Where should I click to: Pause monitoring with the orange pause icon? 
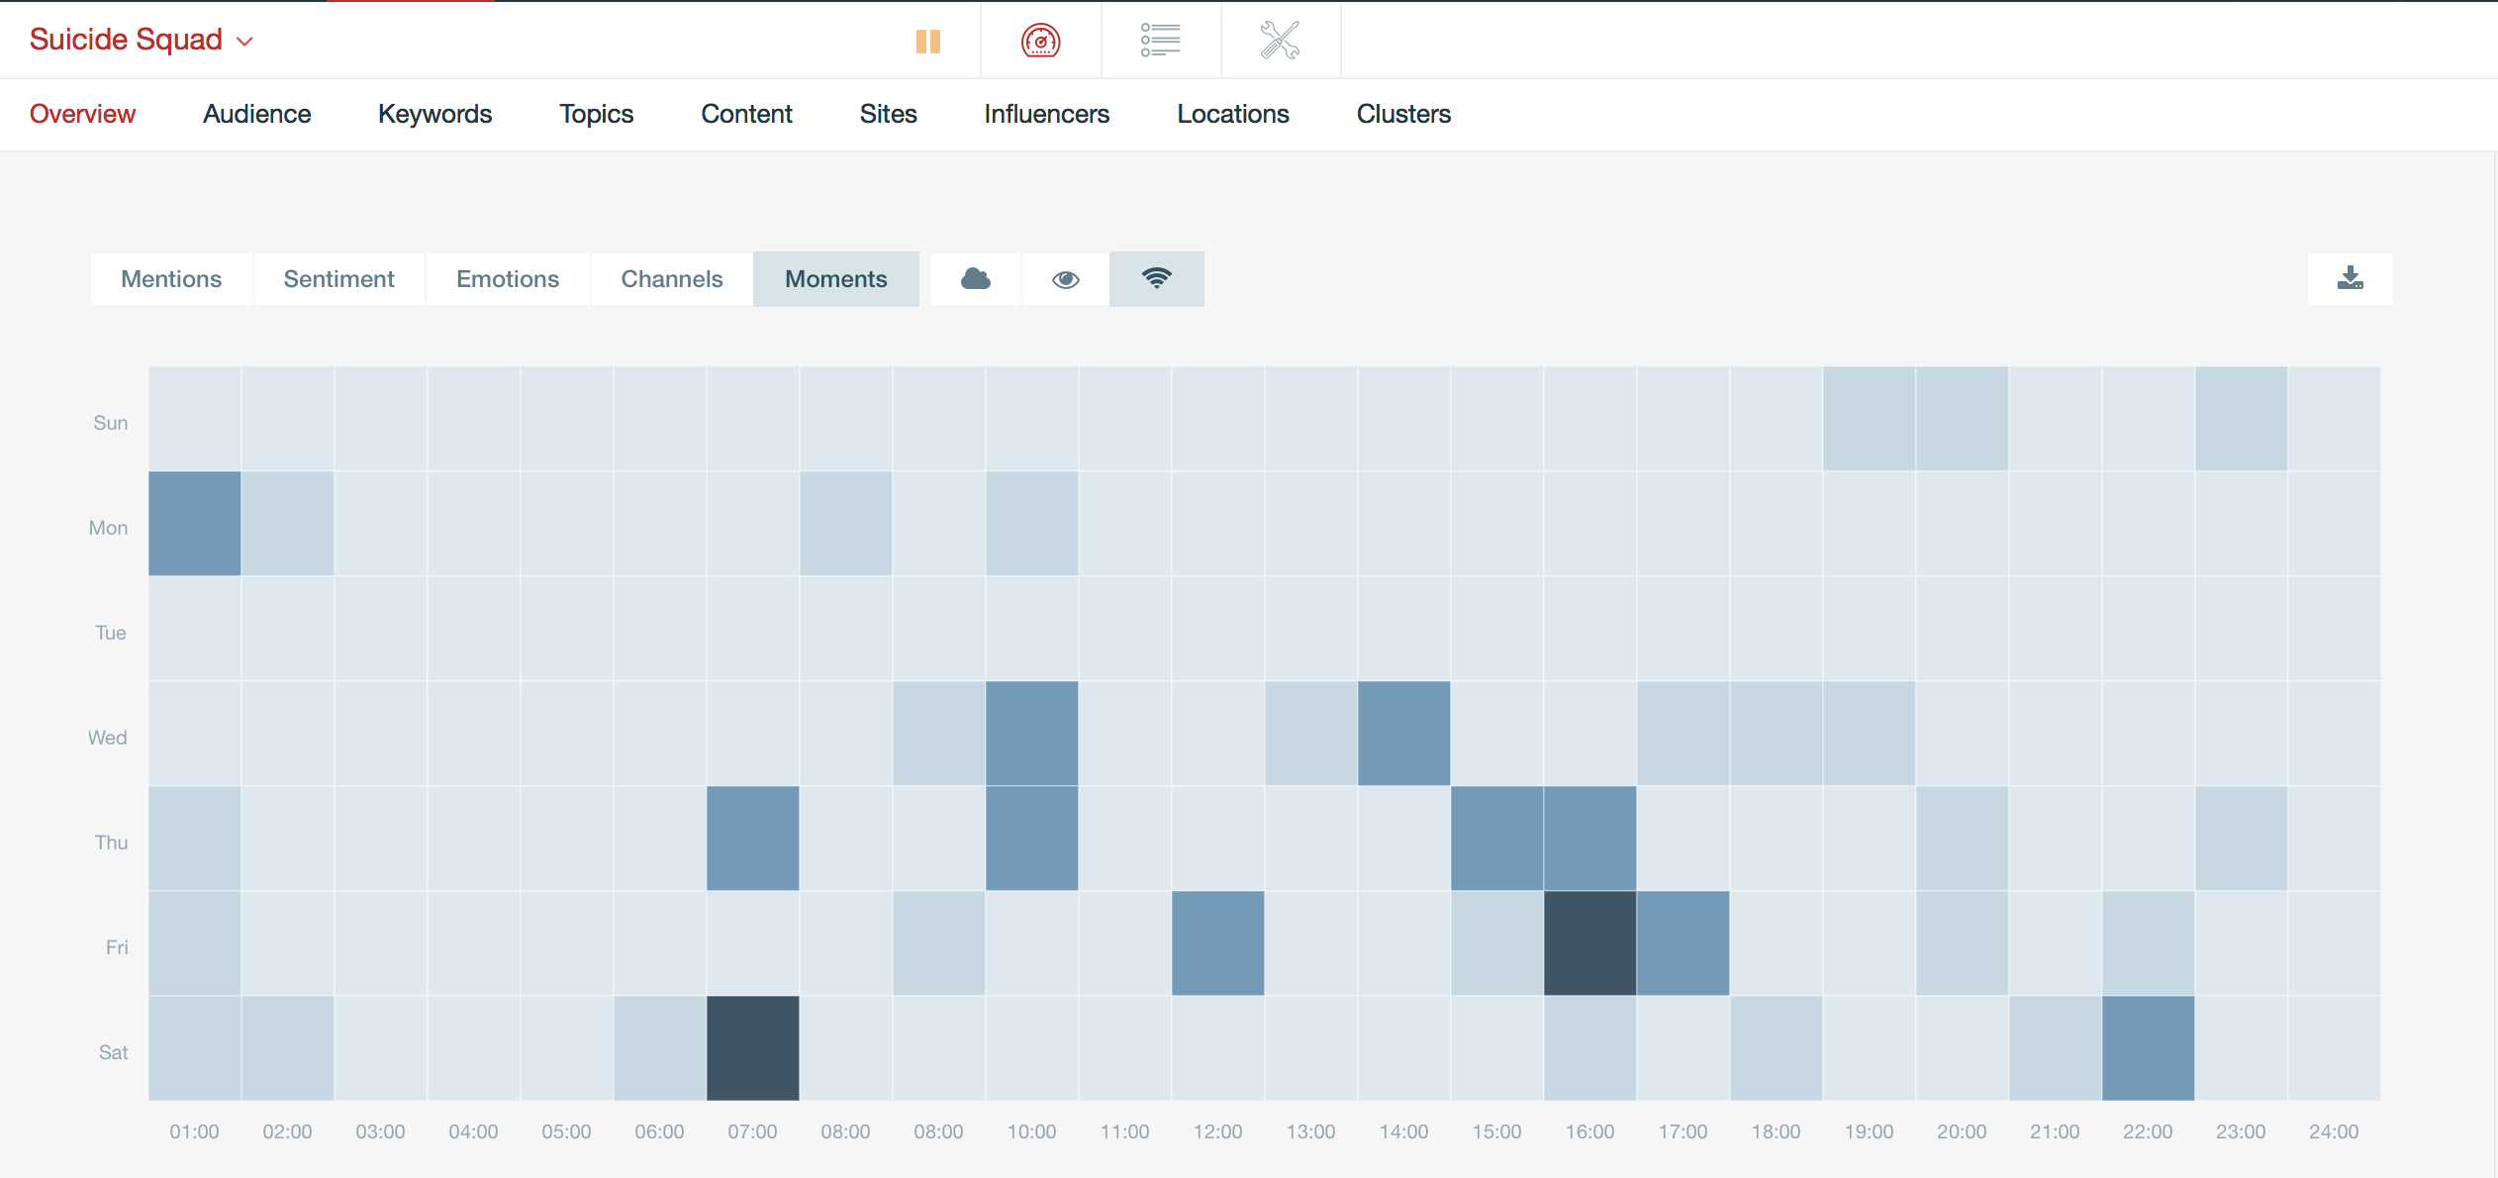click(927, 41)
